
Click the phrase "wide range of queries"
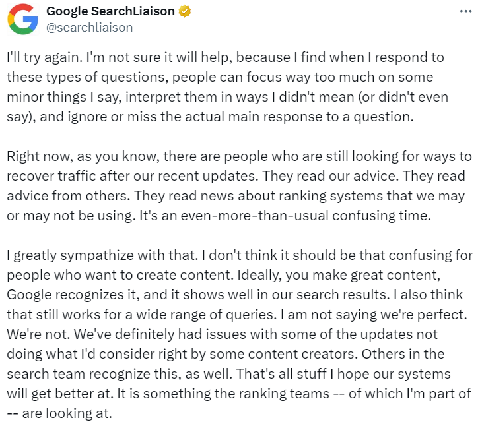(x=206, y=315)
